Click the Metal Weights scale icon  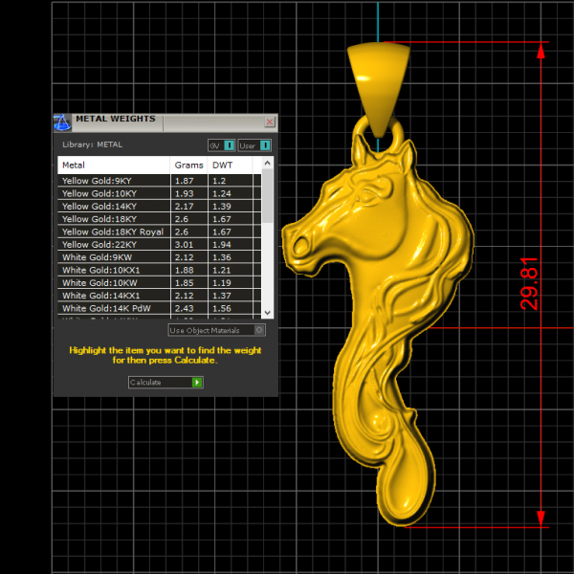click(x=62, y=121)
